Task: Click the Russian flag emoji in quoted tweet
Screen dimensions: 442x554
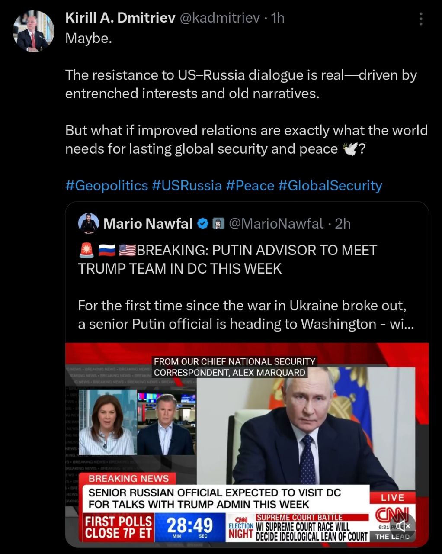Action: tap(107, 251)
